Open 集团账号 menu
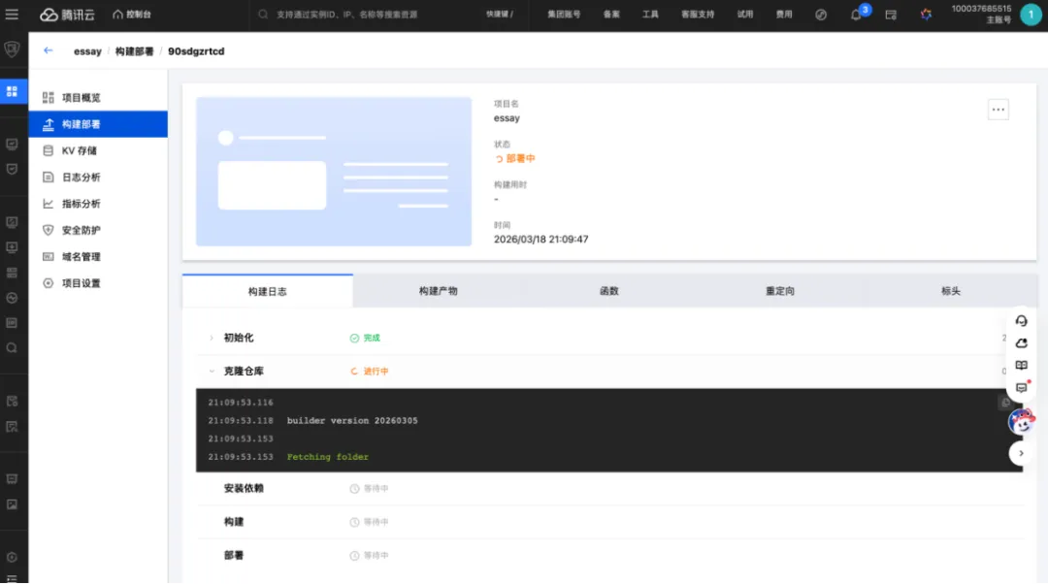 [x=564, y=14]
